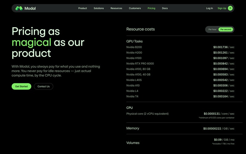246x154 pixels.
Task: Click the Modal logo icon
Action: tap(19, 8)
